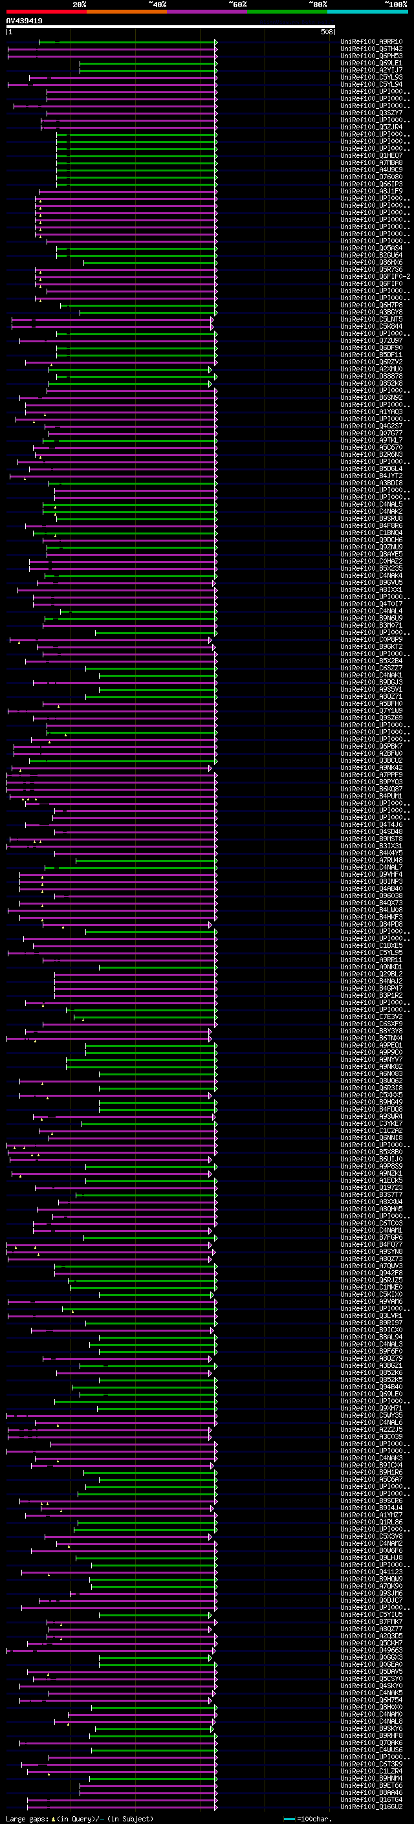Click hit label UniRef100_Q5ZJR4
414x1824 pixels.
371,127
